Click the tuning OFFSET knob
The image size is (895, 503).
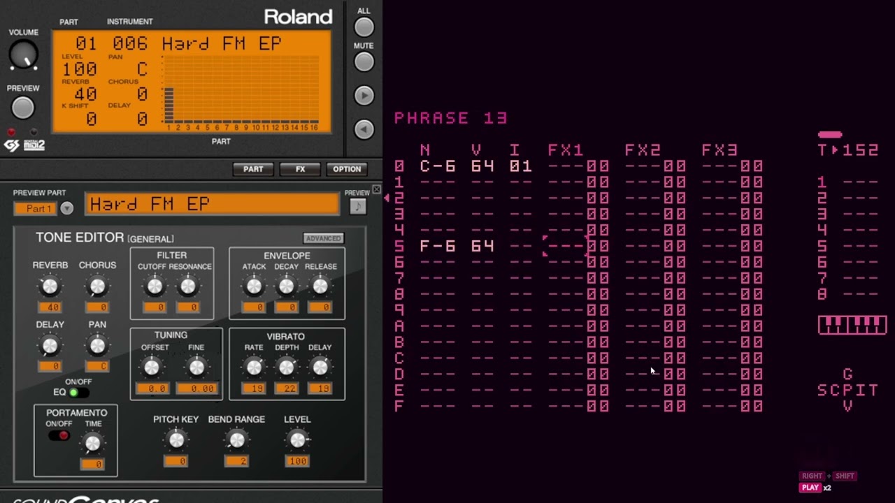pos(152,367)
